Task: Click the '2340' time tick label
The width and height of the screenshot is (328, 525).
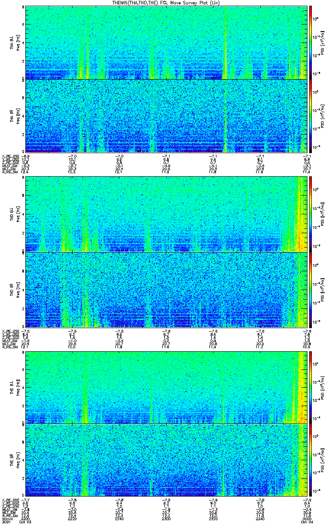Action: tap(259, 518)
